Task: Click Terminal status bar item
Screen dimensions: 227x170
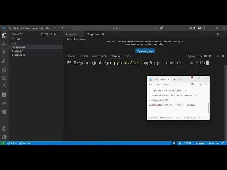Action: pos(25,143)
